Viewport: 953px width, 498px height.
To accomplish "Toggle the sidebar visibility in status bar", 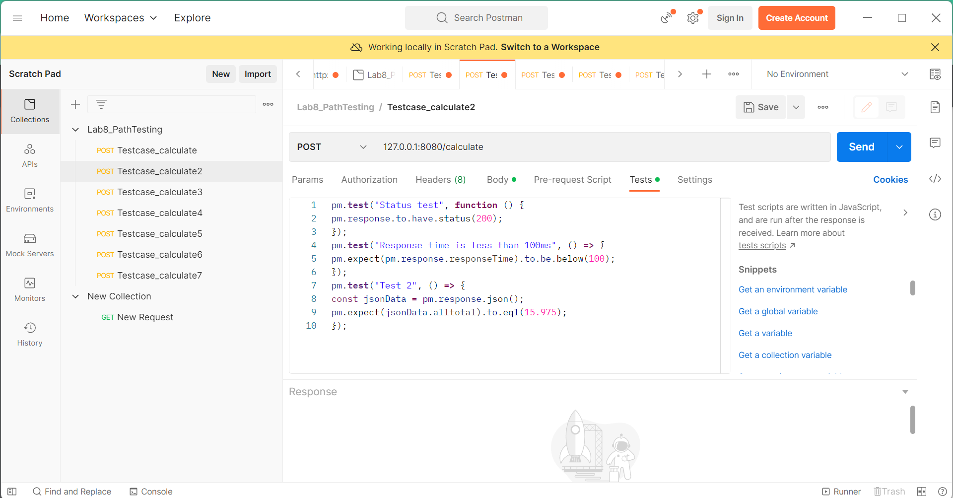I will (12, 492).
